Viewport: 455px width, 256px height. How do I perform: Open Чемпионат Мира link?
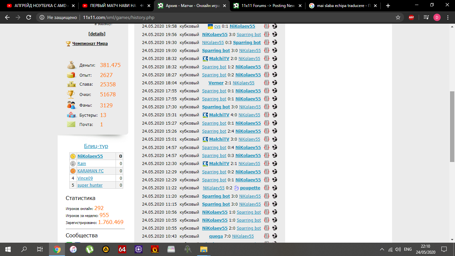(x=90, y=44)
